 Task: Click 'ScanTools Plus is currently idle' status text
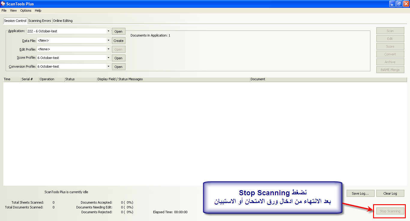pos(66,192)
